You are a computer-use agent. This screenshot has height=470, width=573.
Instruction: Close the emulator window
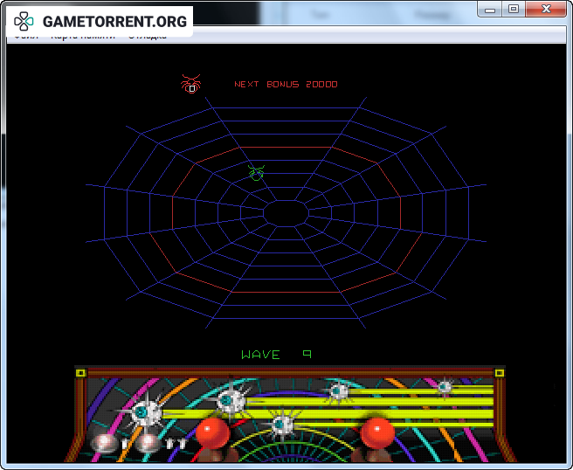pyautogui.click(x=546, y=10)
